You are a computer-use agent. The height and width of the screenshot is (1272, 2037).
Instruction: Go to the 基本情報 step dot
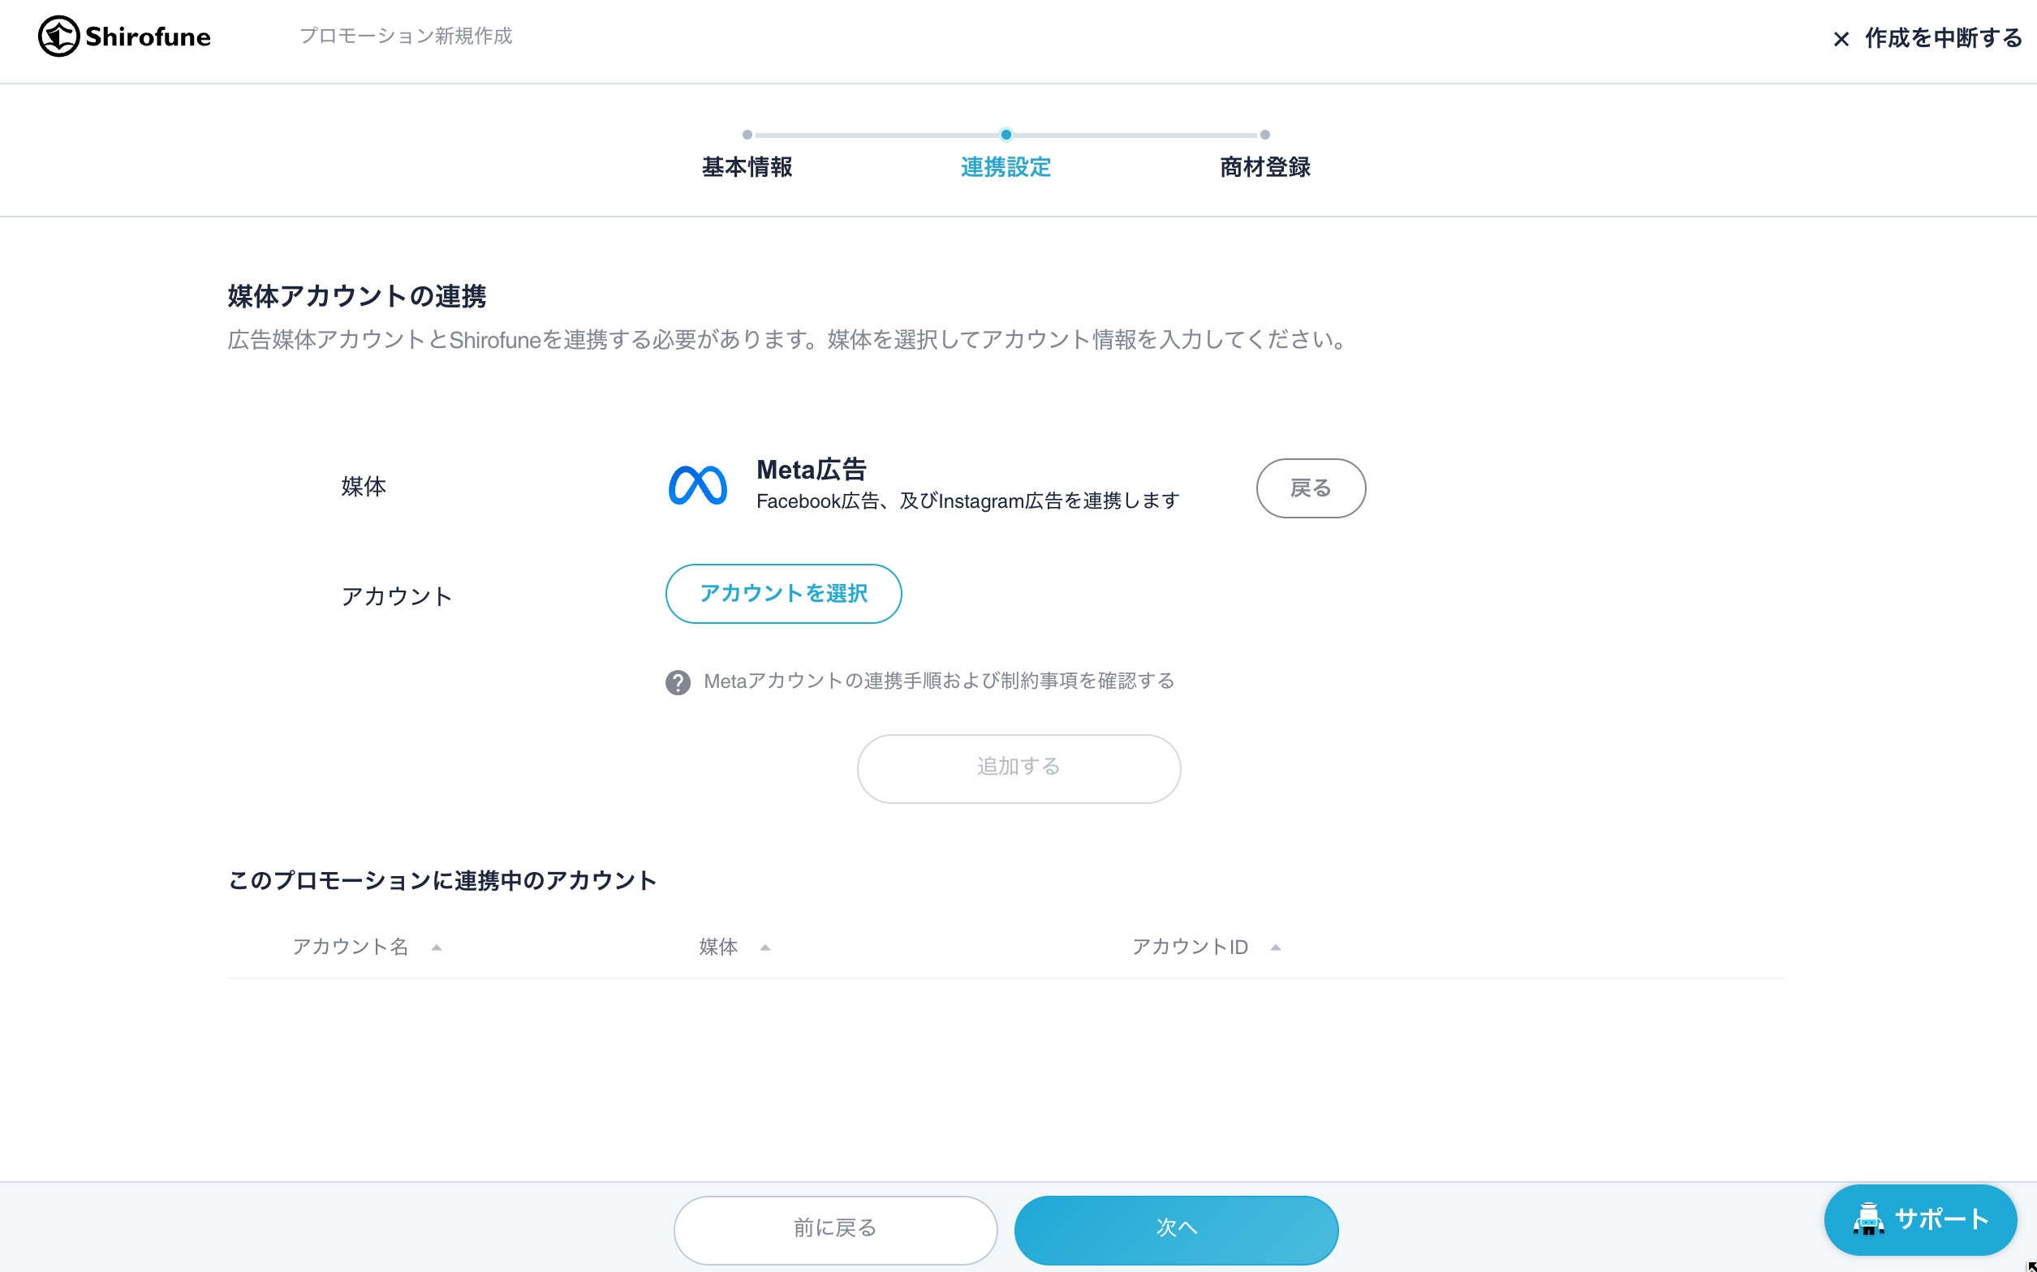[x=747, y=135]
